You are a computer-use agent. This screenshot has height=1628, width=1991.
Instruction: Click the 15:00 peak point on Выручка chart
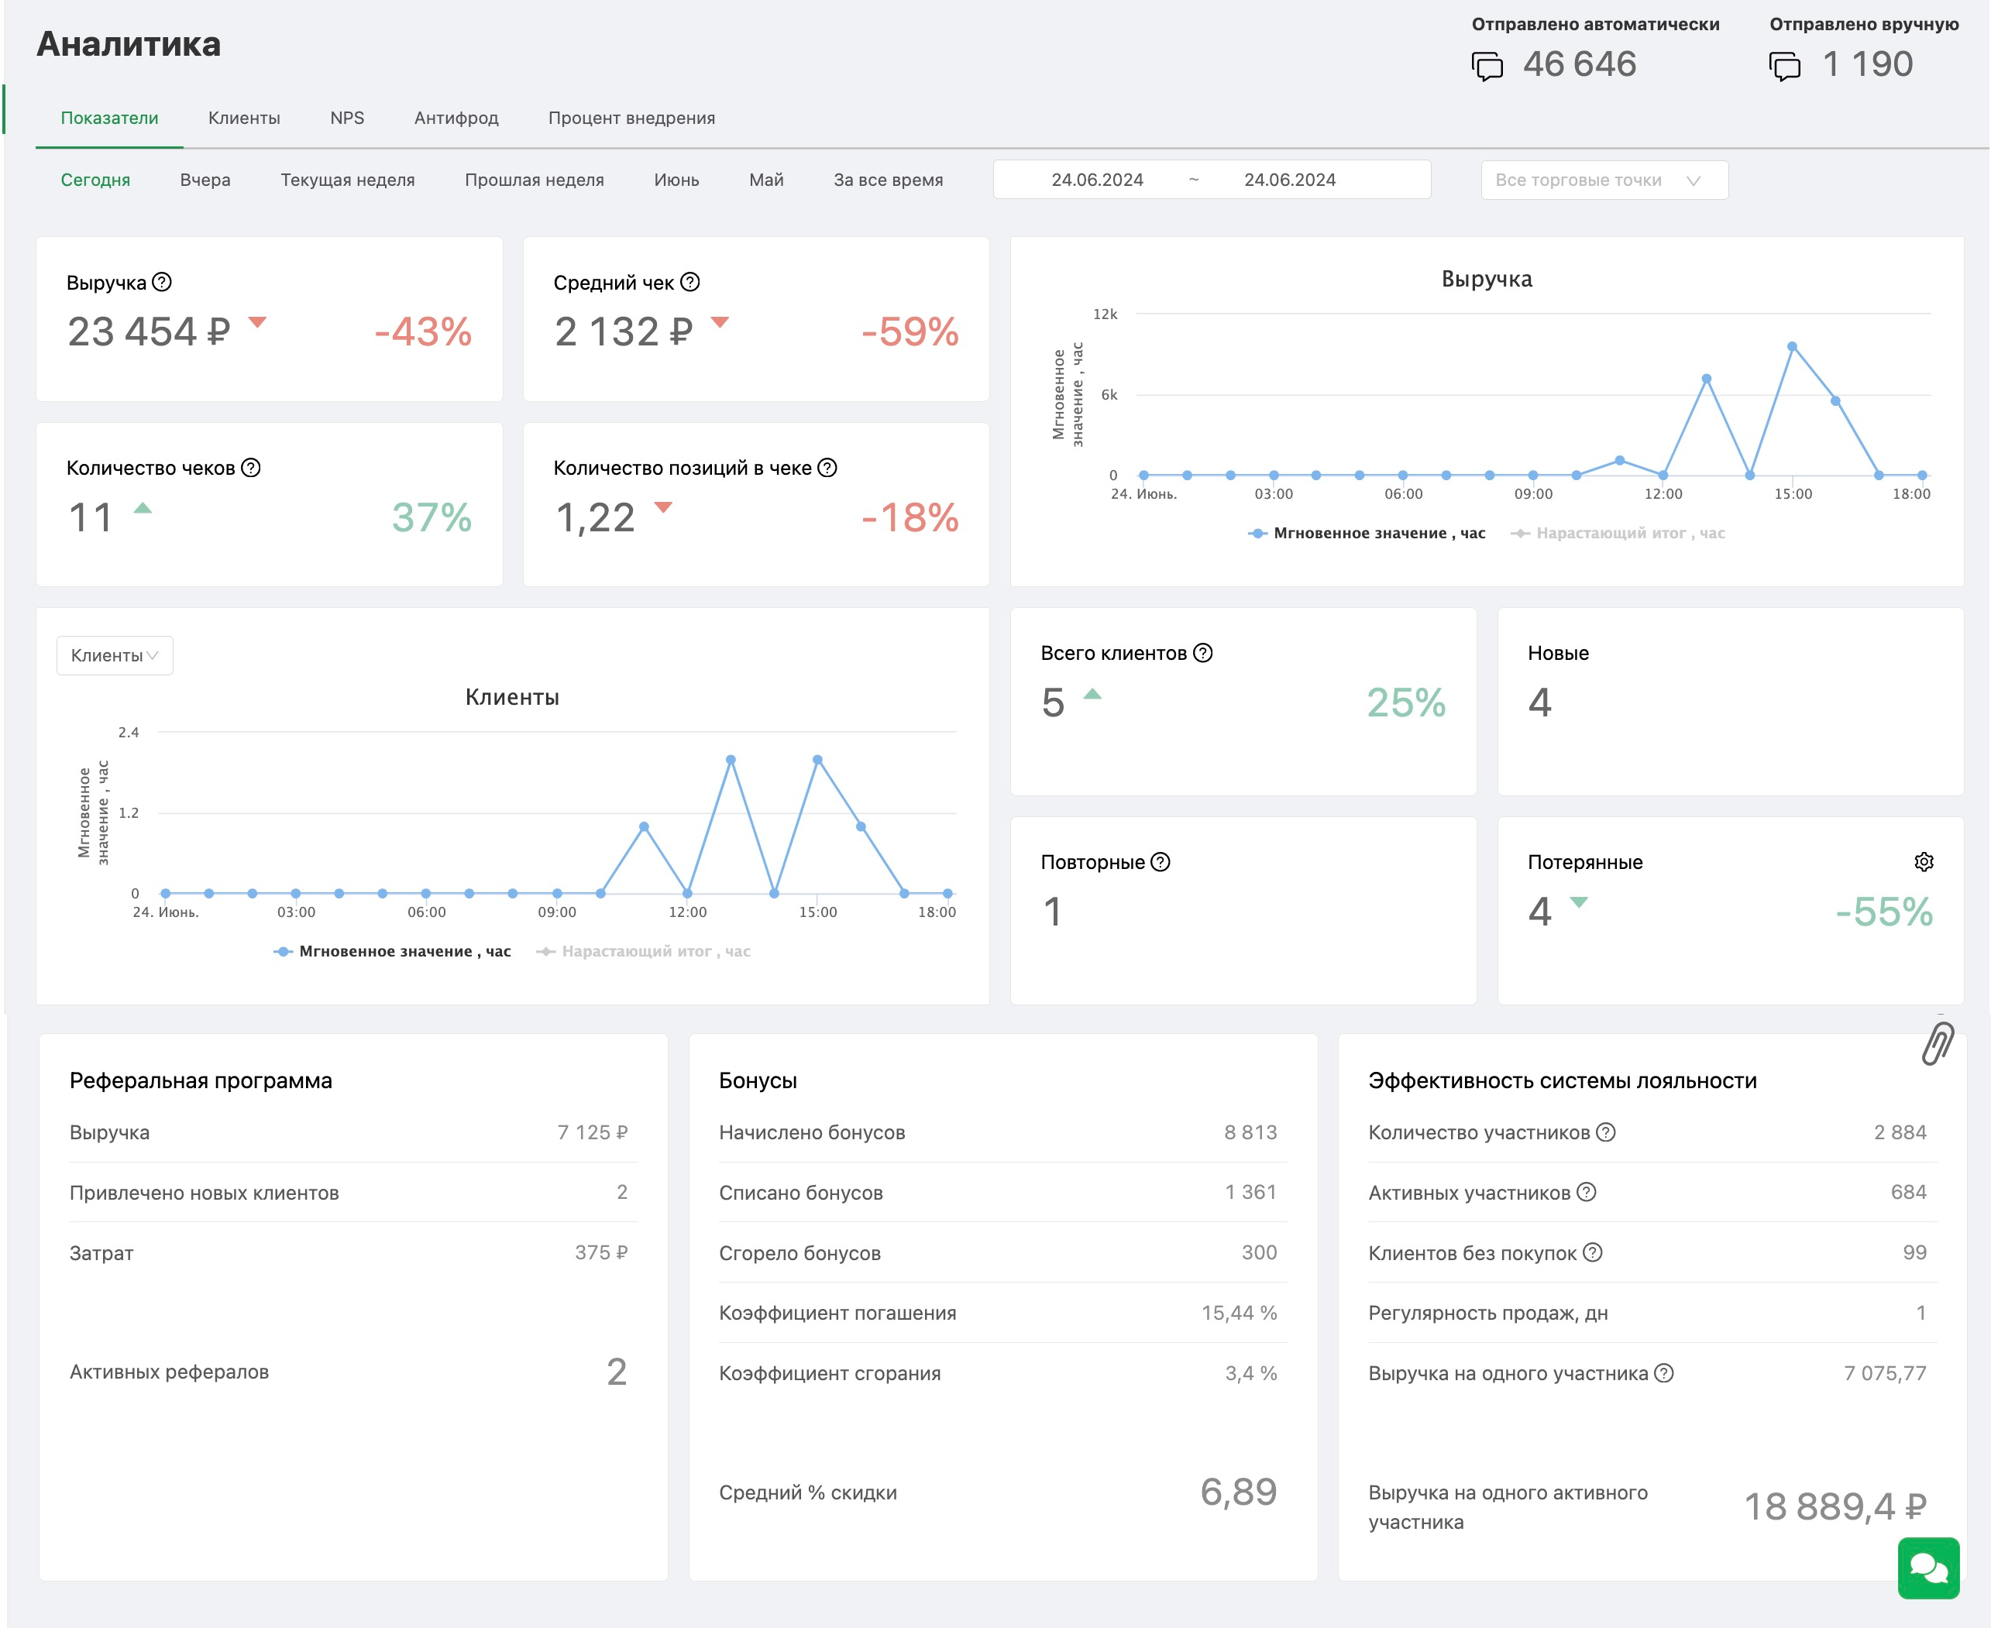[x=1792, y=347]
